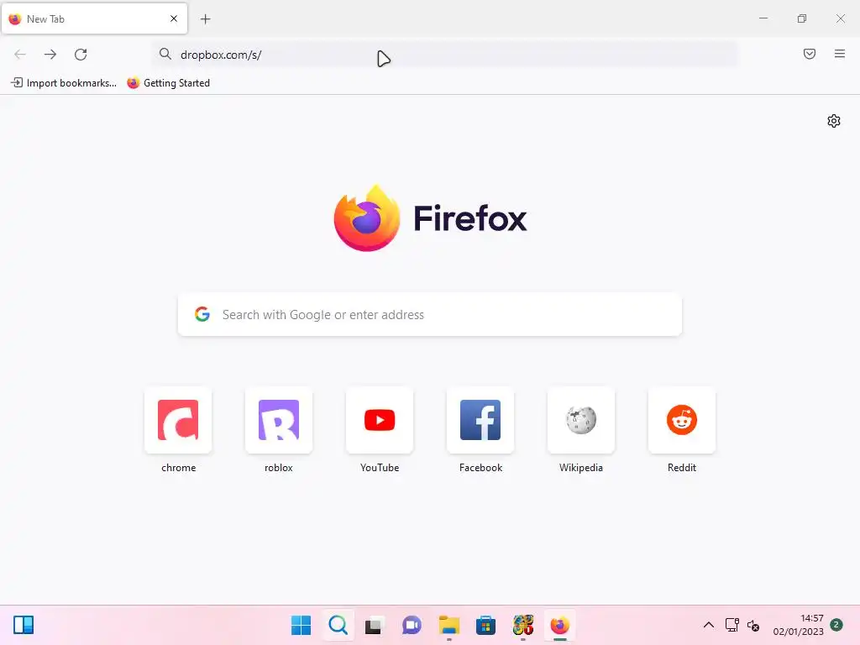
Task: Click the forward navigation arrow
Action: pyautogui.click(x=50, y=55)
